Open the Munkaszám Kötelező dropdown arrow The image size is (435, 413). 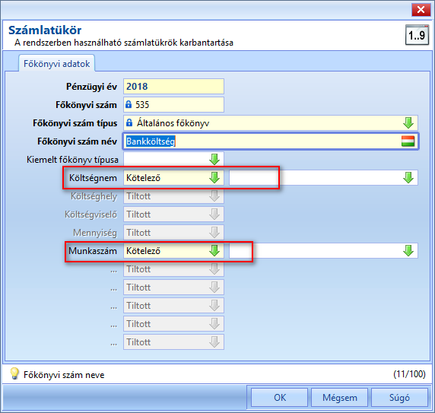pos(214,251)
